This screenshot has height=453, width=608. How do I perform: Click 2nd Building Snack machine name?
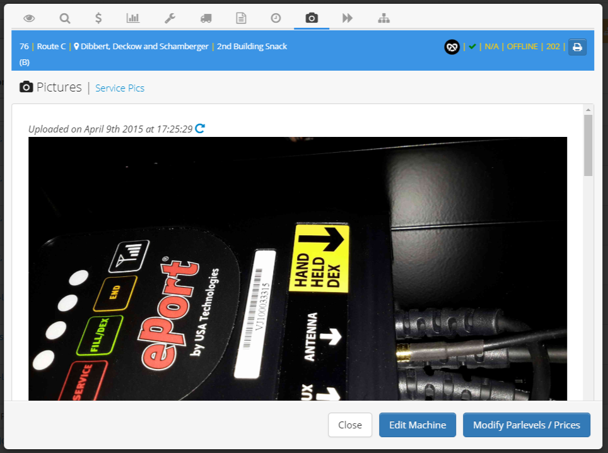click(x=252, y=47)
